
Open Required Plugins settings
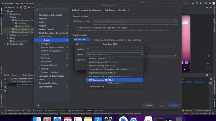(x=49, y=65)
